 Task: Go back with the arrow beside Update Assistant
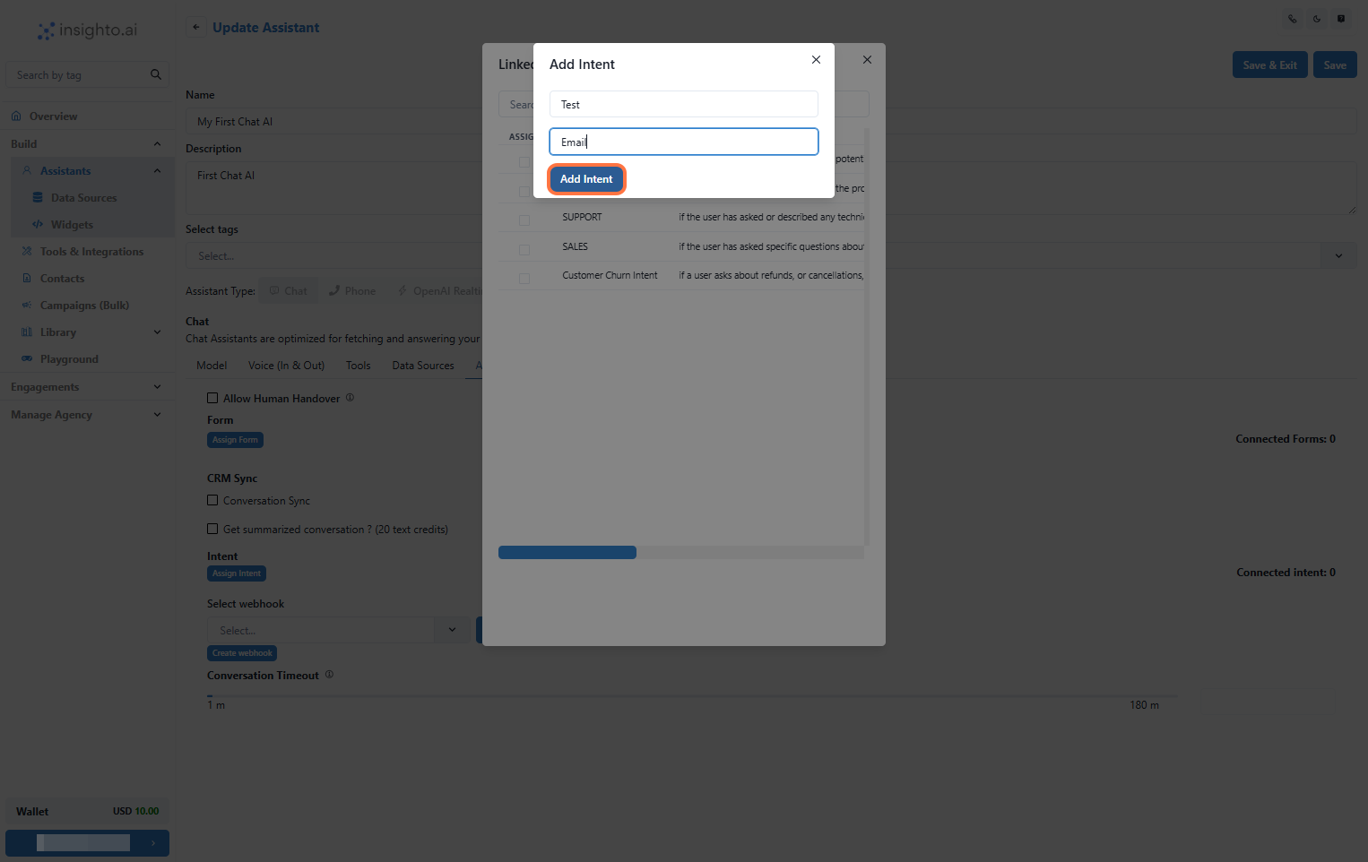(x=195, y=27)
